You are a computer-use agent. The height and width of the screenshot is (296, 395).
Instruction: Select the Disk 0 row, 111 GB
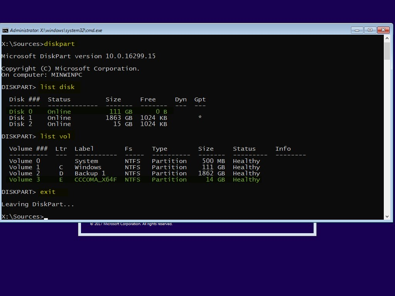88,112
